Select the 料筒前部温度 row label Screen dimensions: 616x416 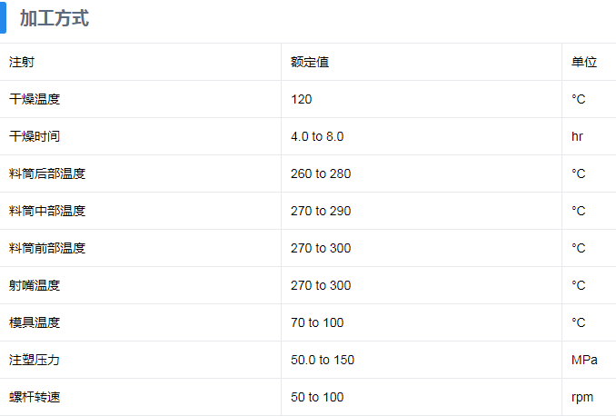(47, 248)
